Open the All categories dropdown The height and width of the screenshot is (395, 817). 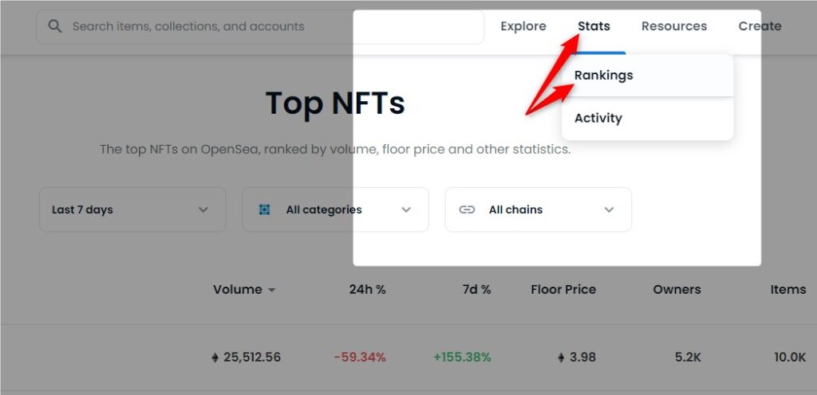pos(335,210)
